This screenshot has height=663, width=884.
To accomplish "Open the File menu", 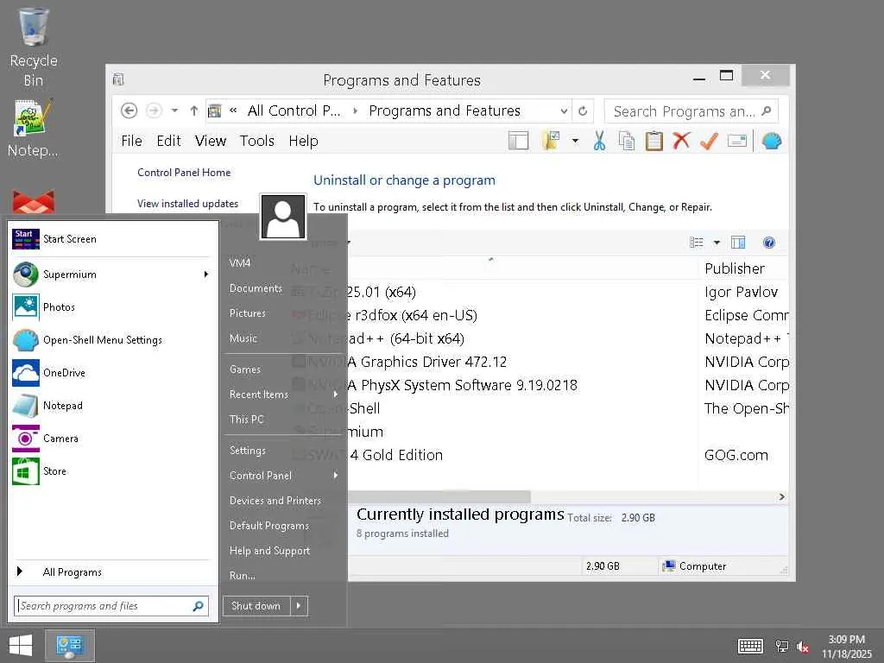I will [x=131, y=141].
